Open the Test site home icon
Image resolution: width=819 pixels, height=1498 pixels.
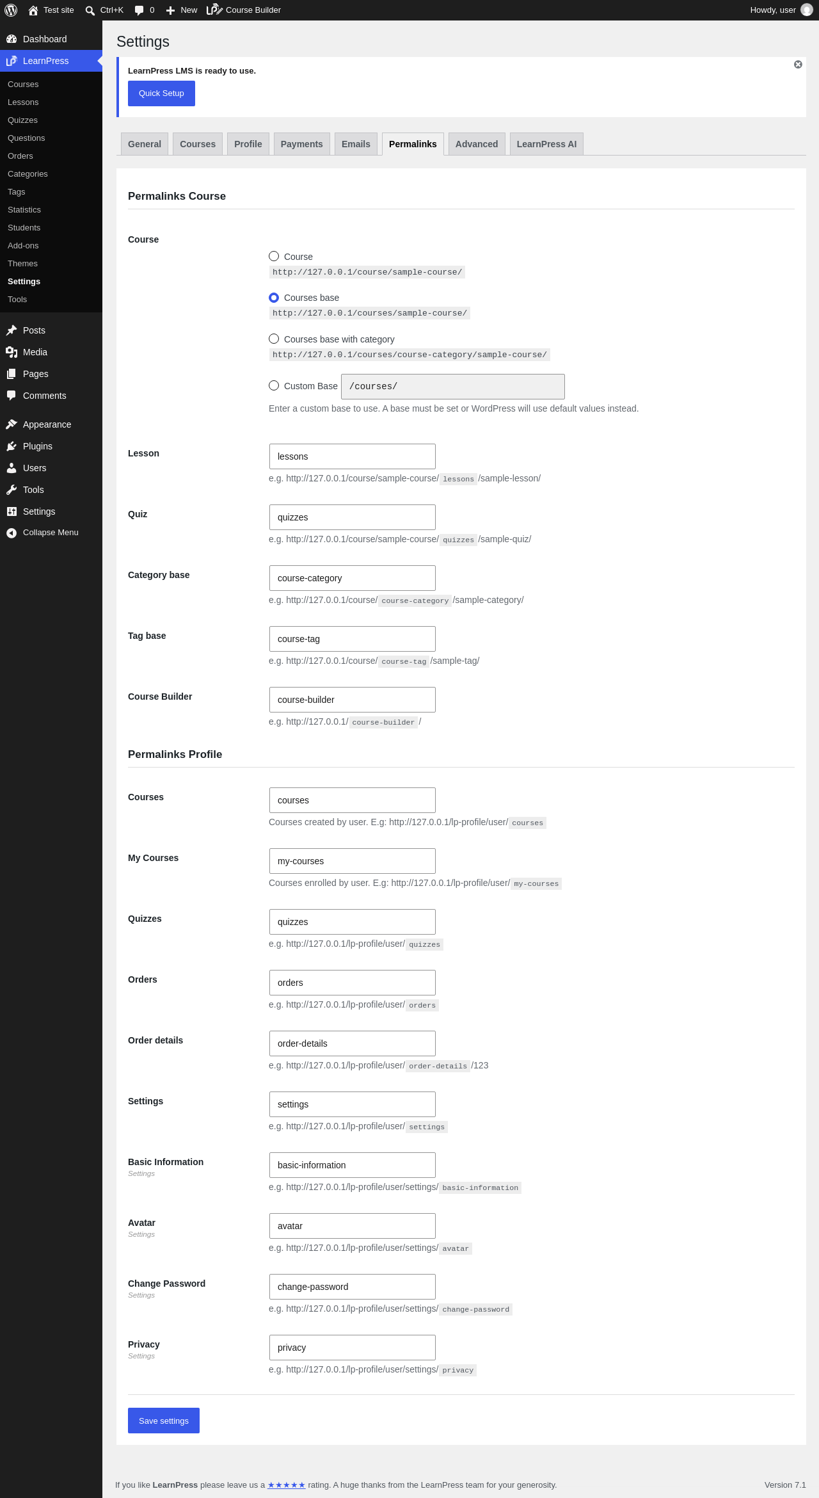coord(33,10)
